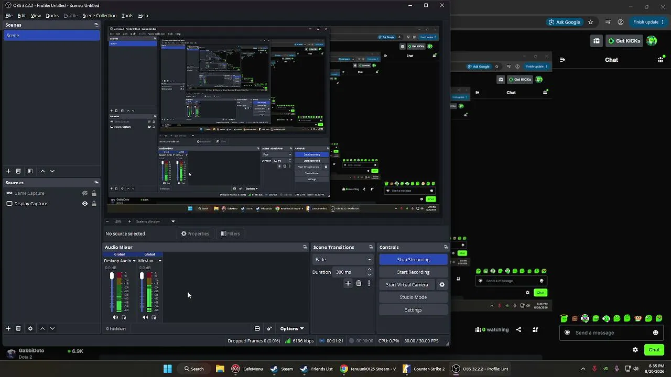Viewport: 671px width, 377px height.
Task: Undock the Sources panel
Action: tap(96, 183)
